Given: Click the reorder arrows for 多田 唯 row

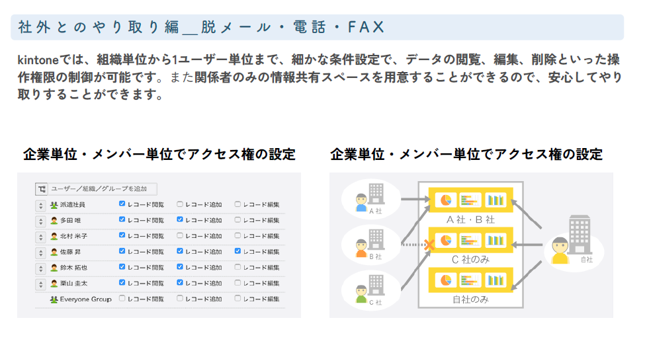Looking at the screenshot, I should pyautogui.click(x=40, y=221).
